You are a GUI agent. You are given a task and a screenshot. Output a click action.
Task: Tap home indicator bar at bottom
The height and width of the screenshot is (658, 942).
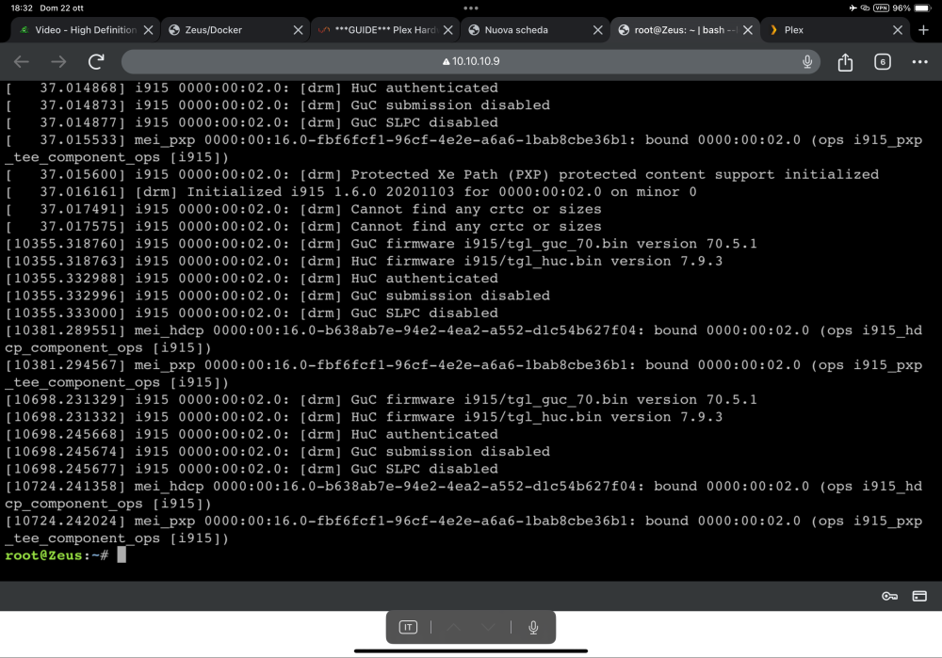471,650
